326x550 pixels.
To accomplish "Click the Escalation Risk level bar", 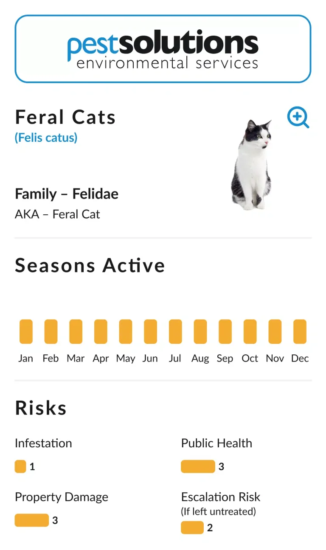I will [x=192, y=528].
